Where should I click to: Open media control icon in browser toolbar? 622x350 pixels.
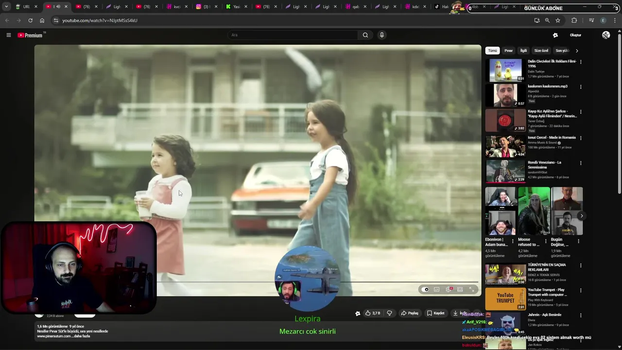(591, 20)
